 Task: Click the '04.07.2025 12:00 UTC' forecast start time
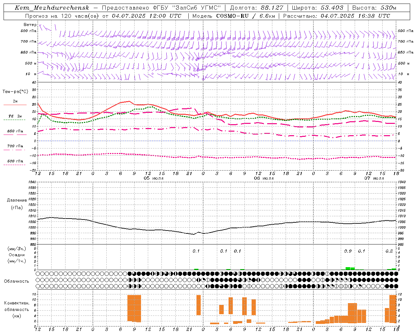click(x=147, y=16)
